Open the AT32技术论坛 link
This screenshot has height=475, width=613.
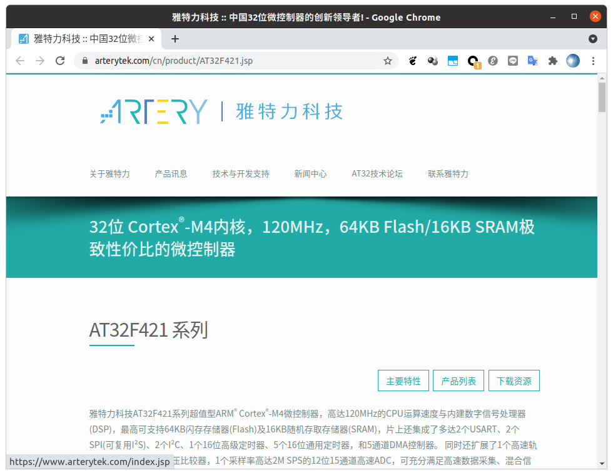pyautogui.click(x=377, y=174)
